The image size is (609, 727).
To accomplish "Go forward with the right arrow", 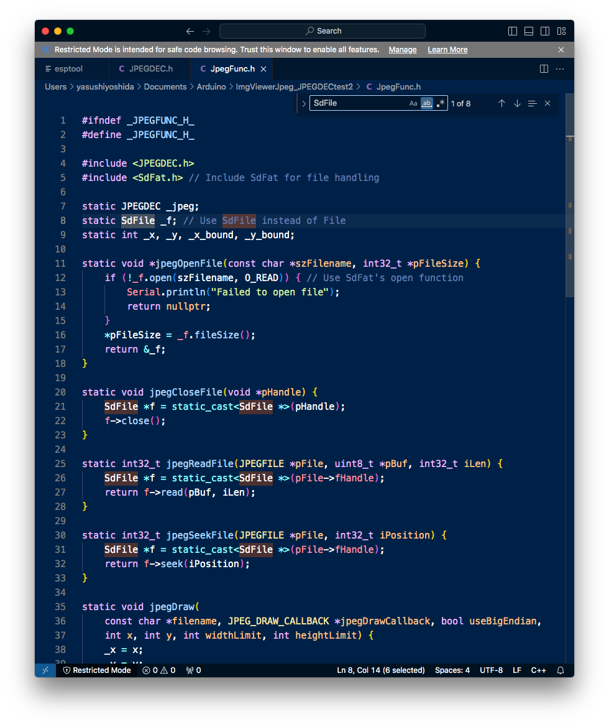I will pos(207,31).
